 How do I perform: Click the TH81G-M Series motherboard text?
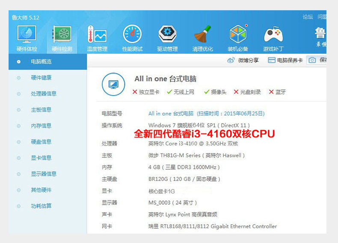(x=196, y=155)
